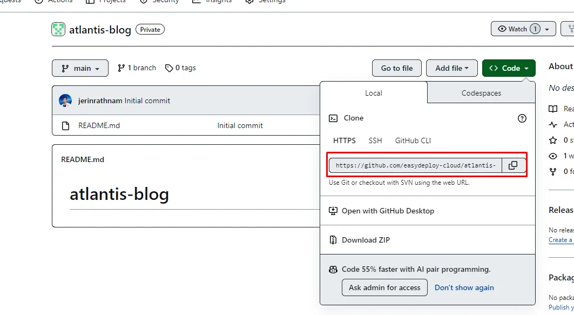Viewport: 574px width, 315px height.
Task: Click the Create a release link
Action: click(x=561, y=240)
